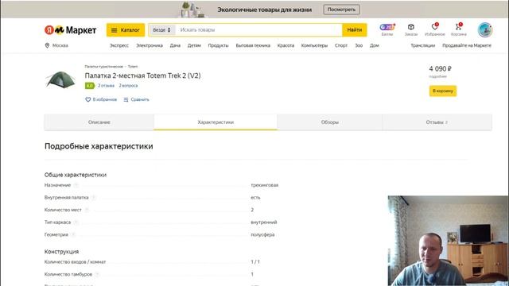Image resolution: width=509 pixels, height=286 pixels.
Task: Click the Посмотреть banner button
Action: click(341, 10)
